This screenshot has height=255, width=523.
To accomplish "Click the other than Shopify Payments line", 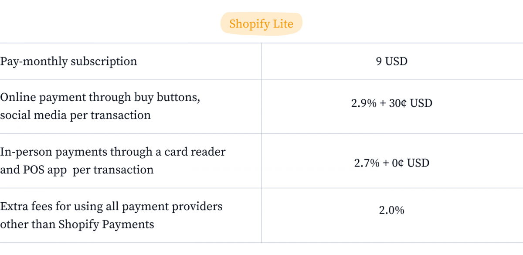I will point(77,224).
